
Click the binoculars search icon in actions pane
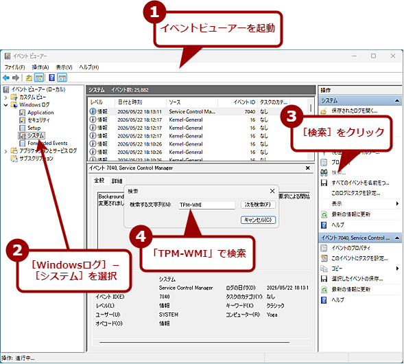(x=324, y=172)
